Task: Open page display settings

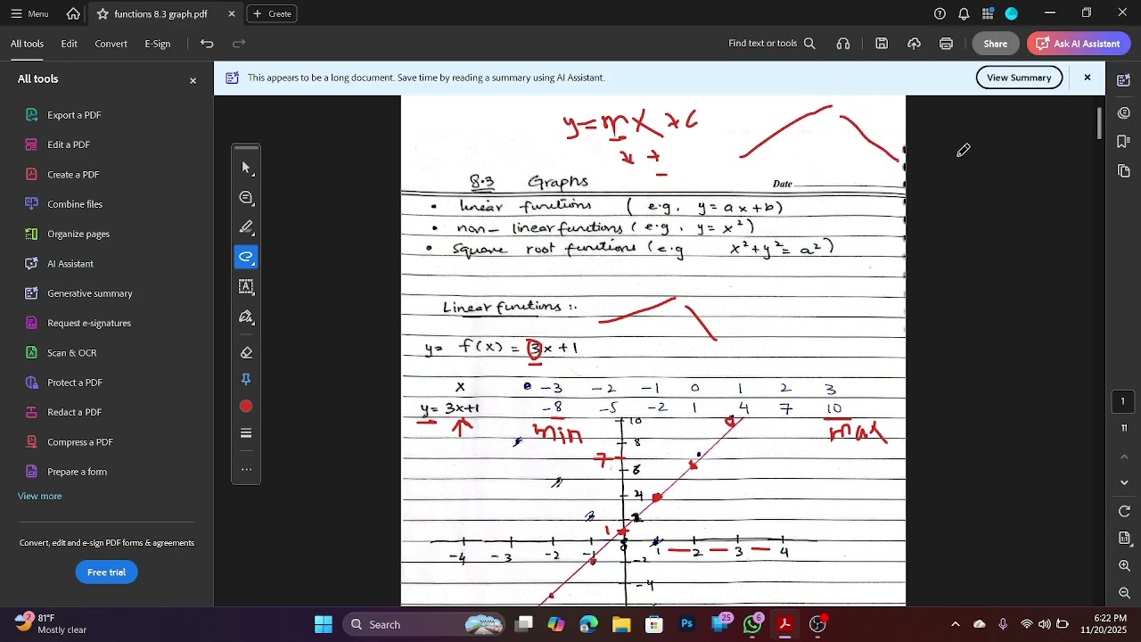Action: [1124, 539]
